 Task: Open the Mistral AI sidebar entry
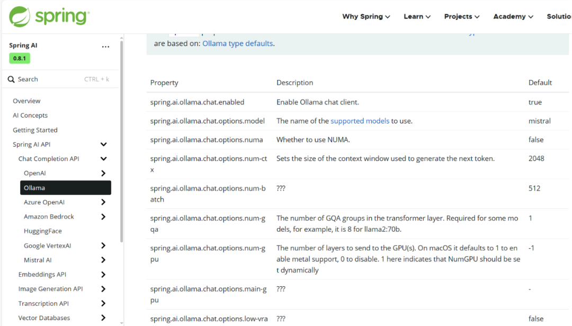click(x=38, y=260)
